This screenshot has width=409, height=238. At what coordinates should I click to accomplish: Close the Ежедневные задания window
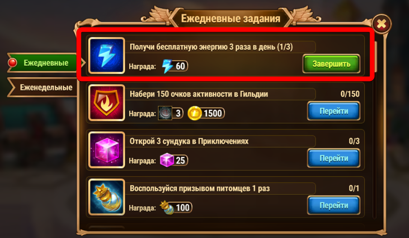tap(382, 24)
